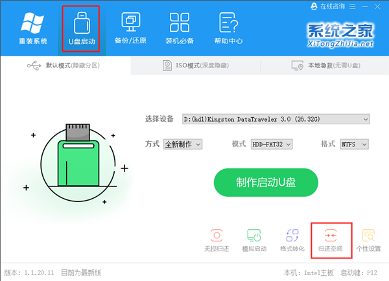Viewport: 389px width, 281px height.
Task: Open the 装机必备 essential apps section
Action: (x=180, y=28)
